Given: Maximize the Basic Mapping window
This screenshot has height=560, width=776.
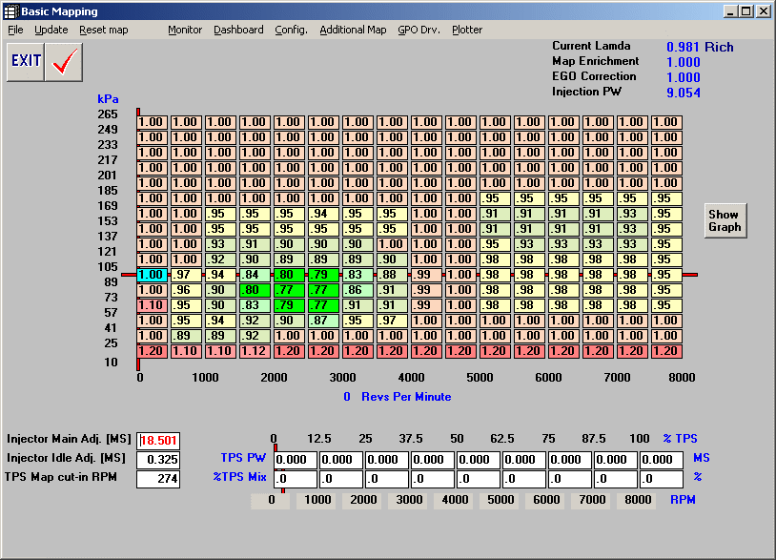Looking at the screenshot, I should [x=746, y=11].
